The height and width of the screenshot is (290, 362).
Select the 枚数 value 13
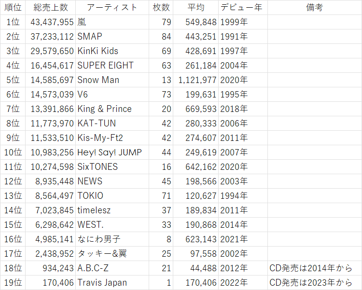161,80
